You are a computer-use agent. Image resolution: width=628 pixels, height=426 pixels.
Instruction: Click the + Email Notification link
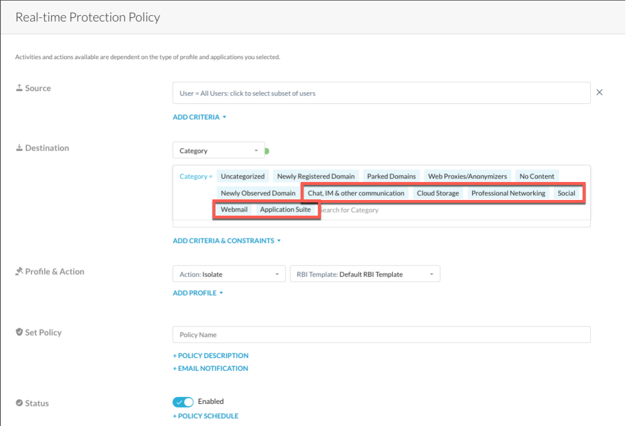tap(210, 369)
